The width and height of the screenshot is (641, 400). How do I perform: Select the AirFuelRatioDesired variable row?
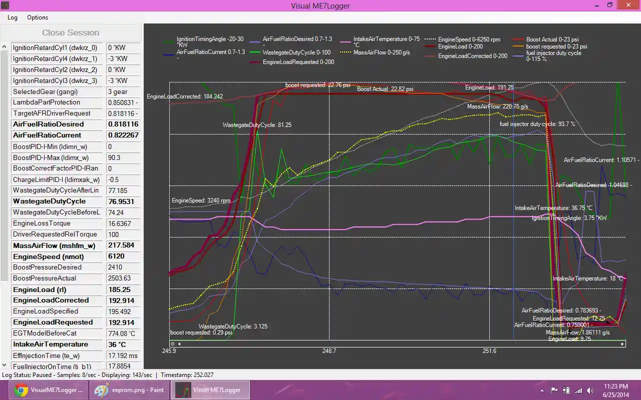click(x=49, y=124)
